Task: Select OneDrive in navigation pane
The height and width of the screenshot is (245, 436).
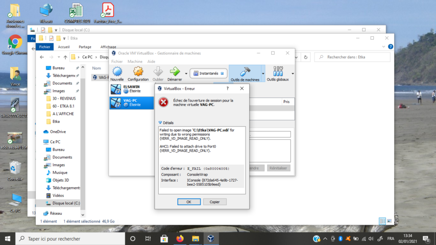Action: (x=58, y=132)
